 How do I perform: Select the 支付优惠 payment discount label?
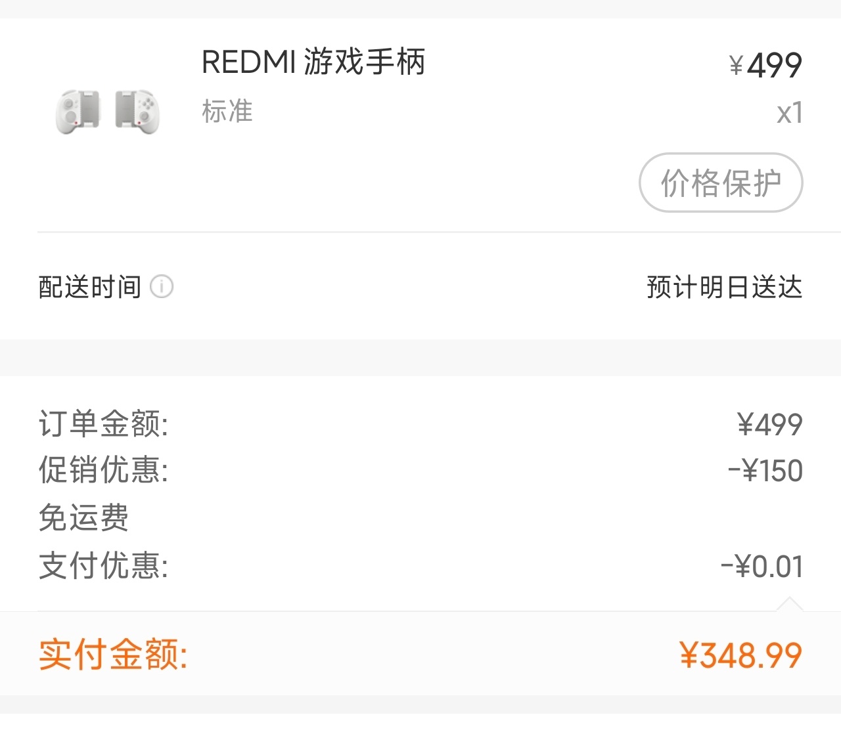pos(103,565)
